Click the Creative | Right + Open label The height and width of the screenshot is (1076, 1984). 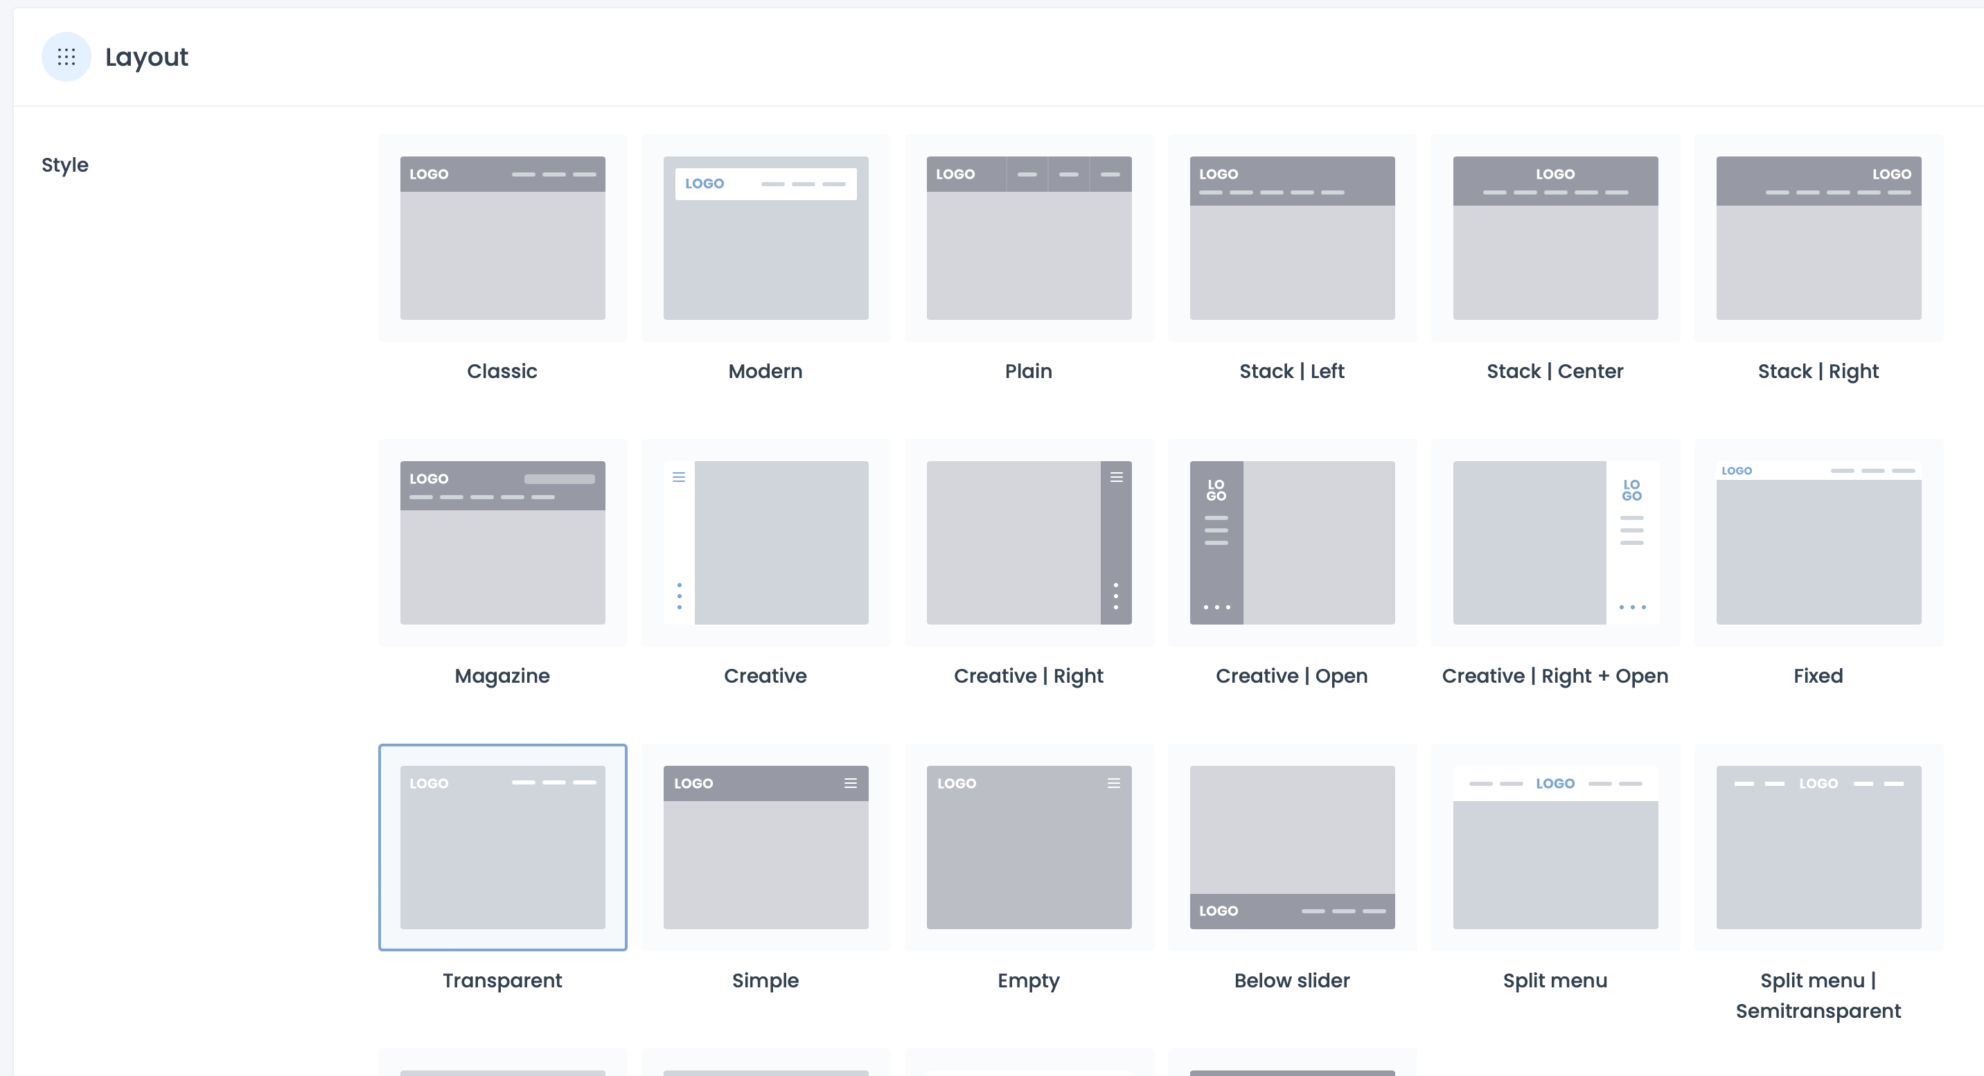1556,676
